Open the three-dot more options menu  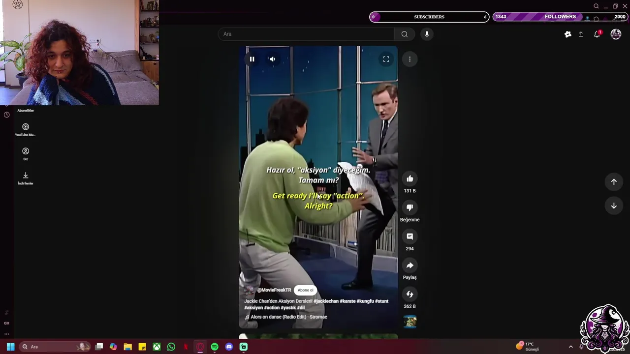click(409, 59)
